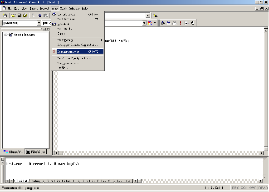Click the red exclamation Execute Program toolbar icon
The height and width of the screenshot is (192, 269).
[x=181, y=23]
